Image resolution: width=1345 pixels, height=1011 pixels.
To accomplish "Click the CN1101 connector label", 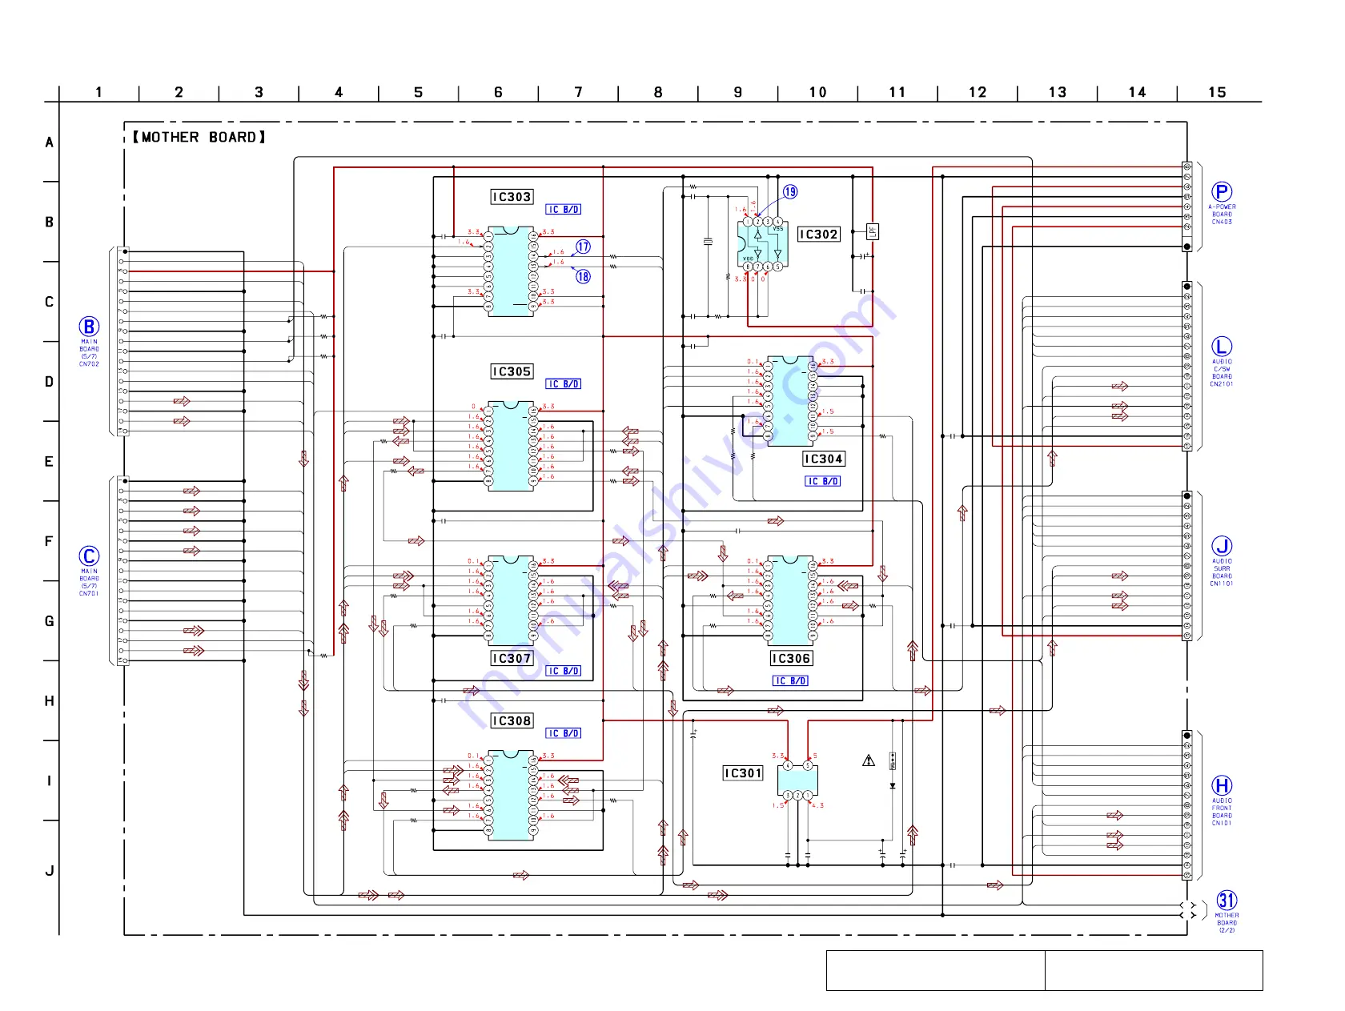I will pyautogui.click(x=1222, y=584).
